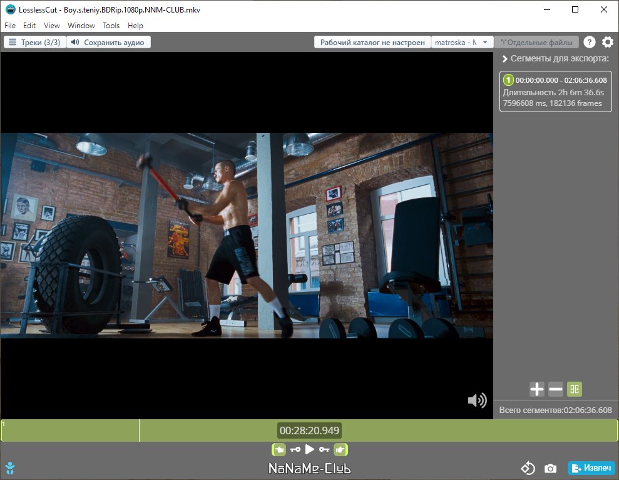
Task: Start video playback with play button
Action: pos(310,449)
